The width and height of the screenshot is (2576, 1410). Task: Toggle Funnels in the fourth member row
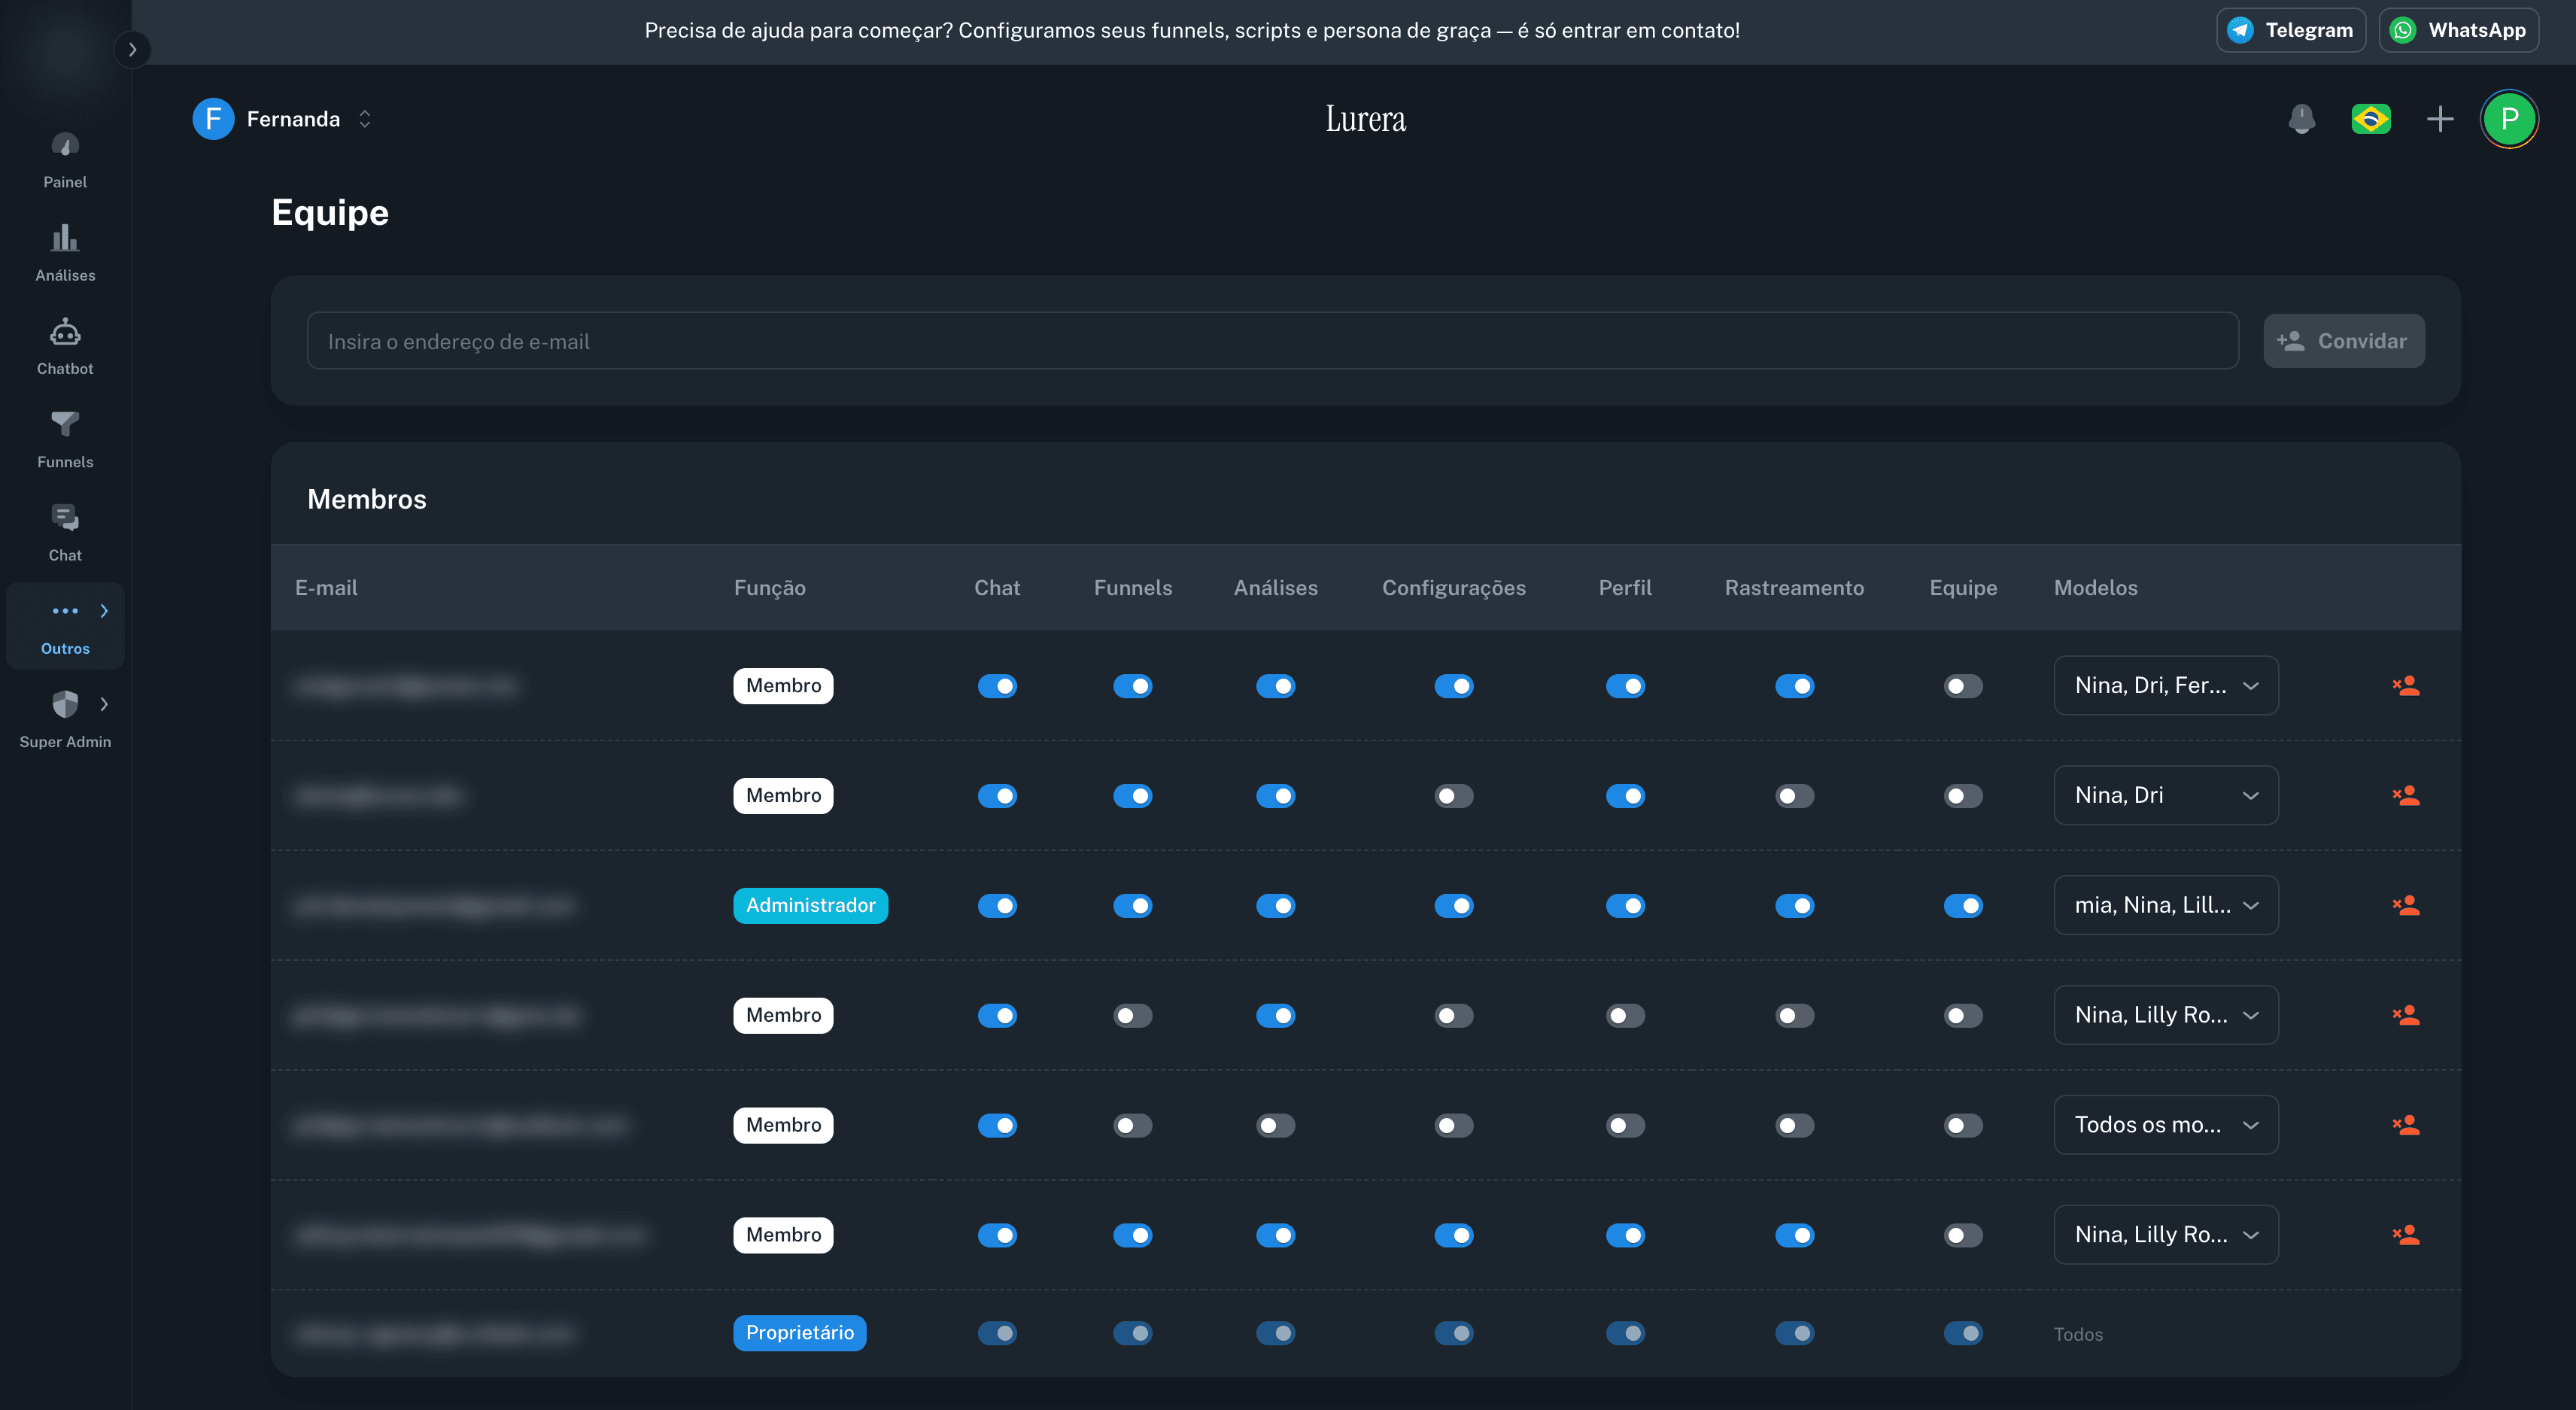1133,1016
